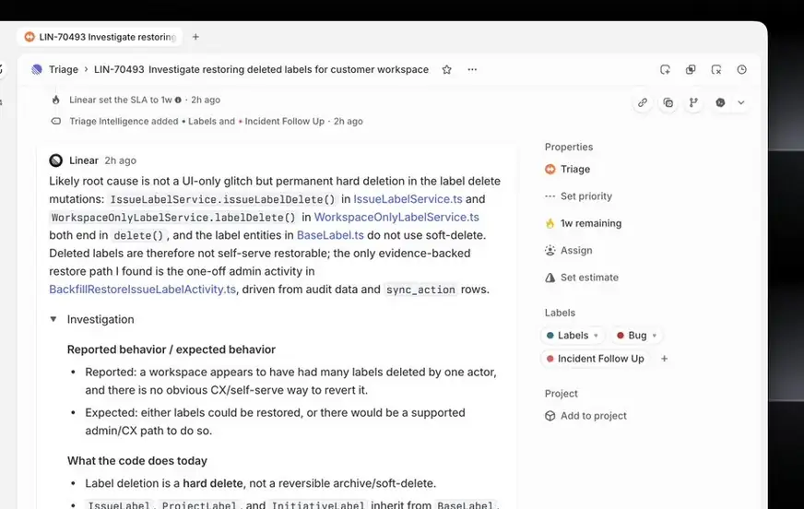Click the flame icon beside SLA activity
This screenshot has height=509, width=804.
56,100
